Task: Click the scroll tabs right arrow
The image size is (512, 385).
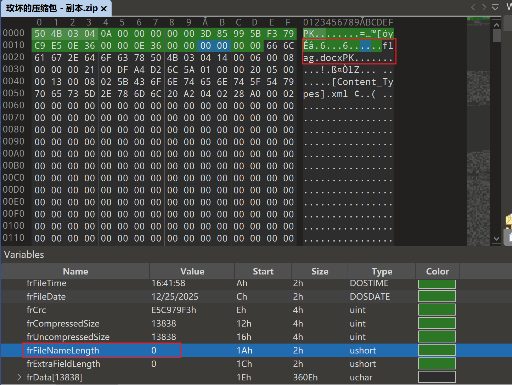Action: pos(484,7)
